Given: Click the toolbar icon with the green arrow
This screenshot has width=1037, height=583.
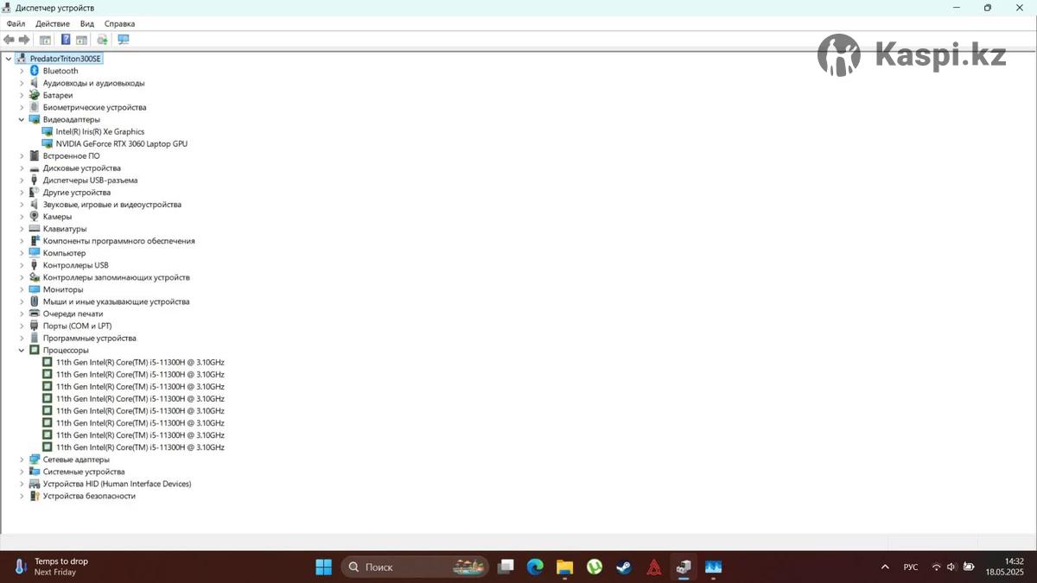Looking at the screenshot, I should pyautogui.click(x=102, y=40).
